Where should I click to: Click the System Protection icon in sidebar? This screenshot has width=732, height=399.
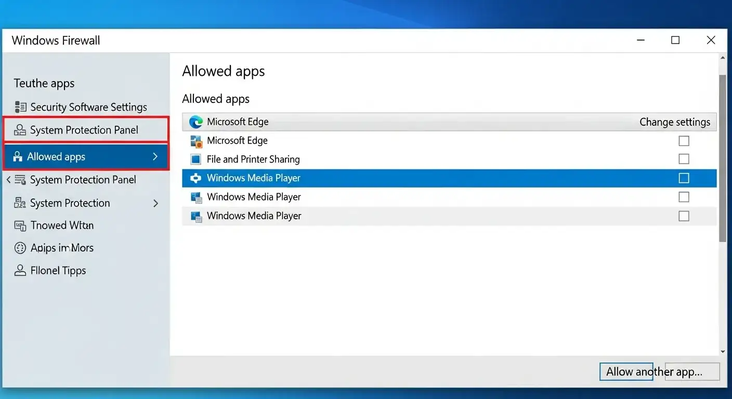click(x=21, y=203)
